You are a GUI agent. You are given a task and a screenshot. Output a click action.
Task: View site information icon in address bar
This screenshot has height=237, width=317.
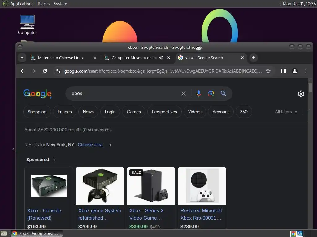tap(58, 71)
